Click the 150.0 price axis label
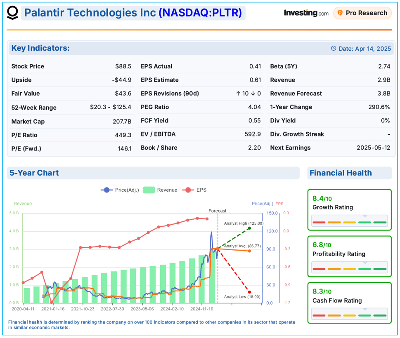This screenshot has width=400, height=338. pos(272,213)
